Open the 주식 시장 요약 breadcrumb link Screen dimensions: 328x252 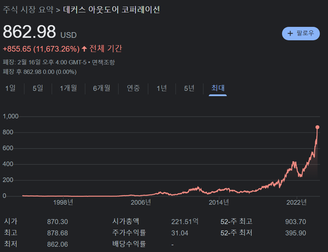pos(28,10)
